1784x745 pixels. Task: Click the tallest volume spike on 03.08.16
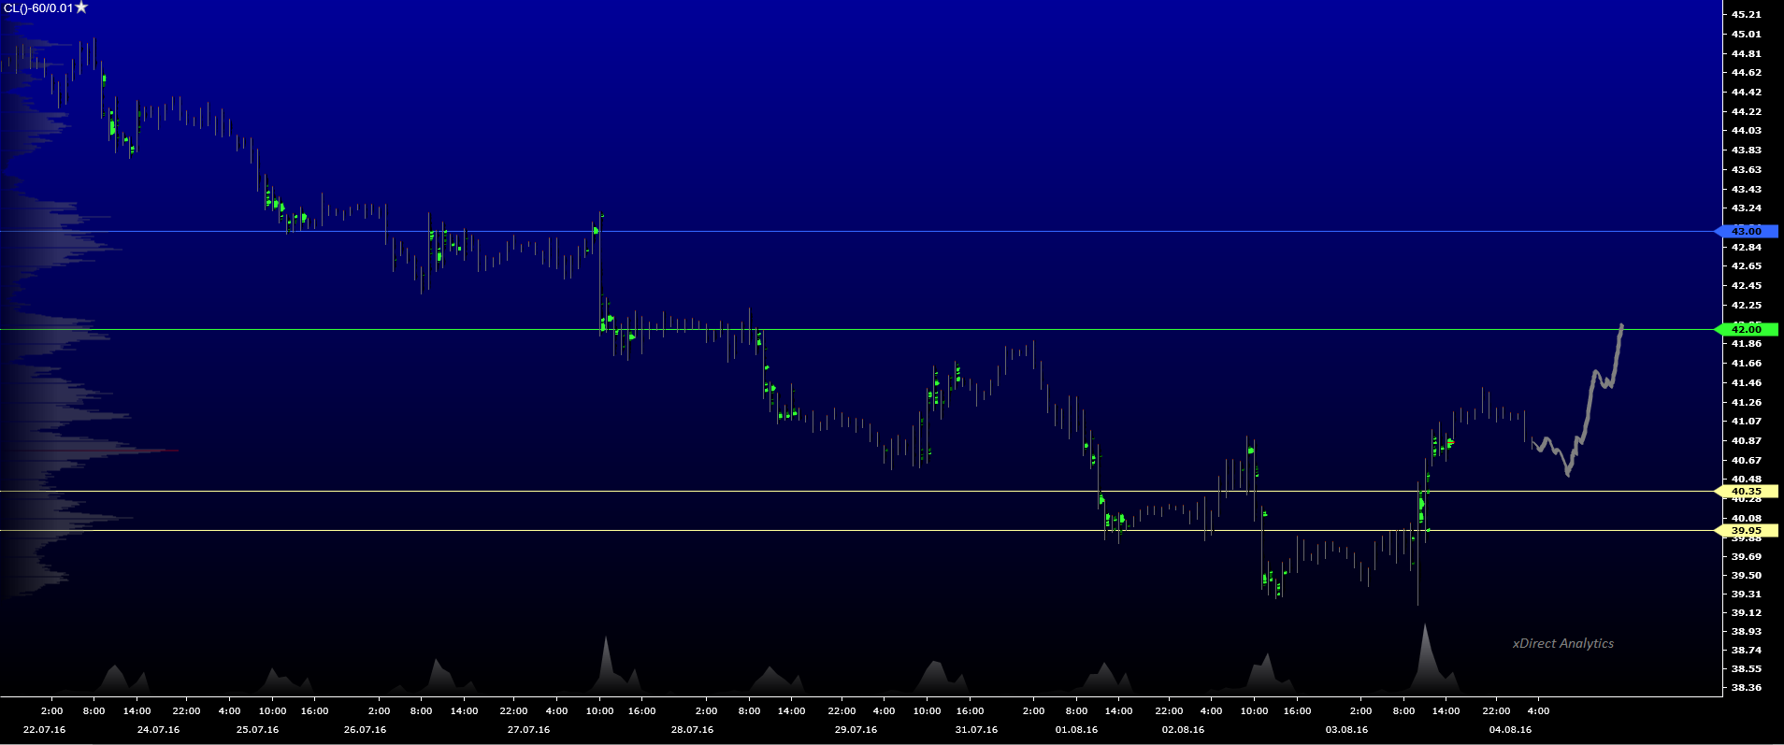(x=1425, y=628)
